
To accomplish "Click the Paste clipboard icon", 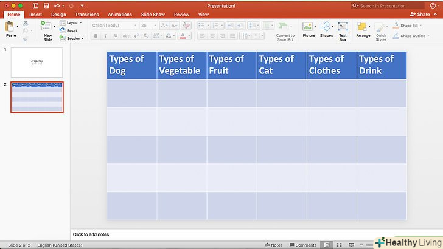I will click(x=9, y=27).
